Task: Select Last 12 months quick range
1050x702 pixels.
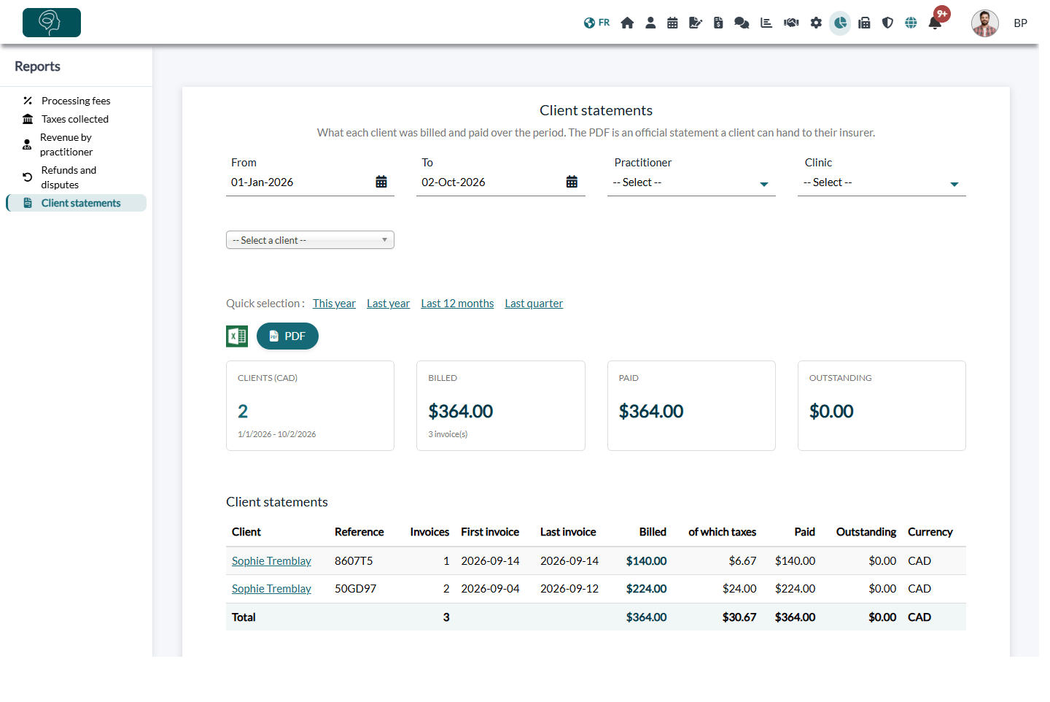Action: [457, 304]
